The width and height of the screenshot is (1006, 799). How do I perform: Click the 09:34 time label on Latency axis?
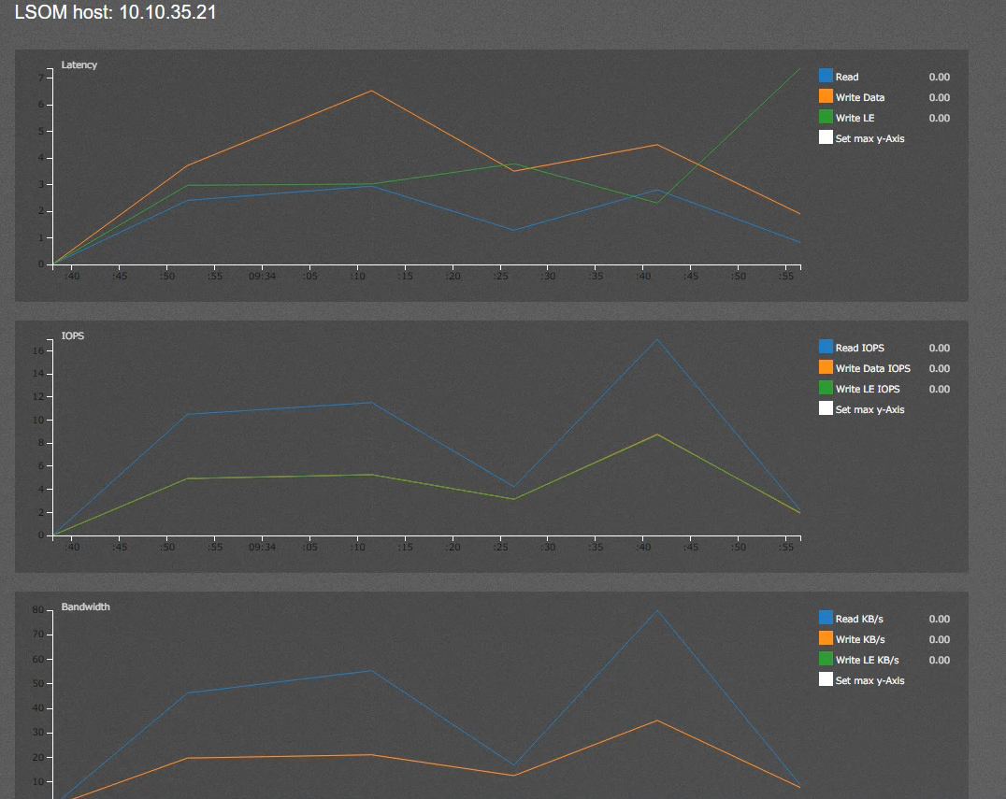262,277
